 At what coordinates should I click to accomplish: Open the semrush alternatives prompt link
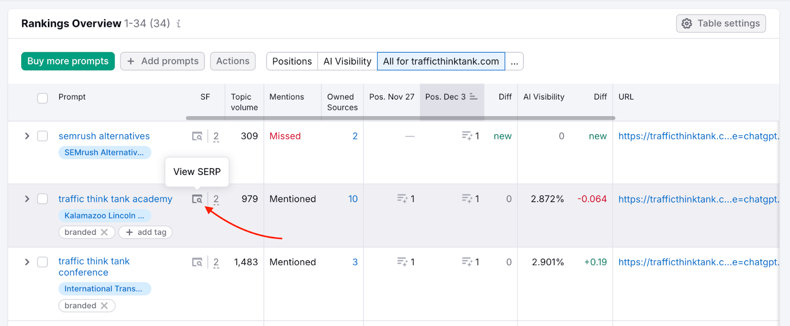(104, 136)
